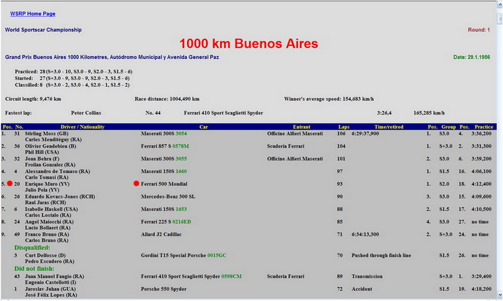Click Franco Bruno's time '6:34:13,300'
The width and height of the screenshot is (503, 301).
(x=365, y=234)
